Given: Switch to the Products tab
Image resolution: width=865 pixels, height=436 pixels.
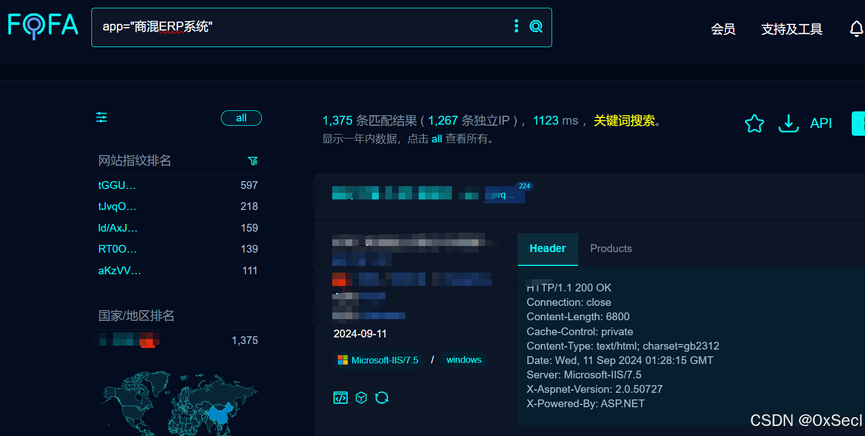Looking at the screenshot, I should click(611, 248).
